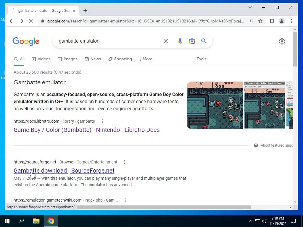
Task: Open the second Zelda emulator window image
Action: [x=265, y=105]
